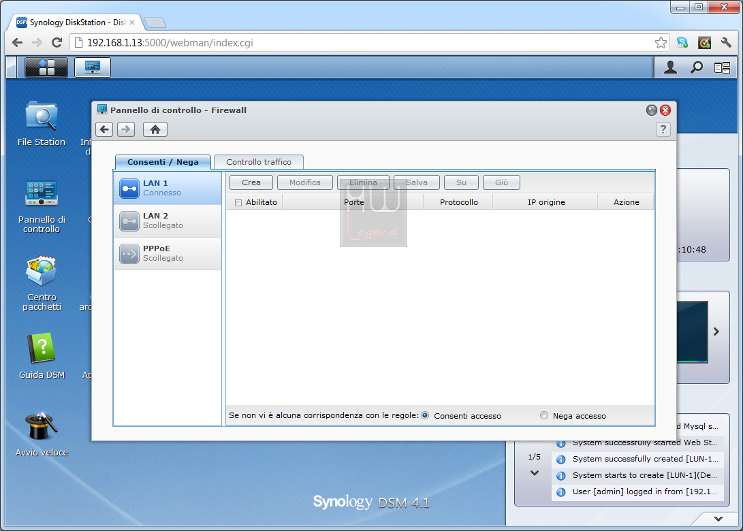743x531 pixels.
Task: Open the user account options icon
Action: click(670, 68)
